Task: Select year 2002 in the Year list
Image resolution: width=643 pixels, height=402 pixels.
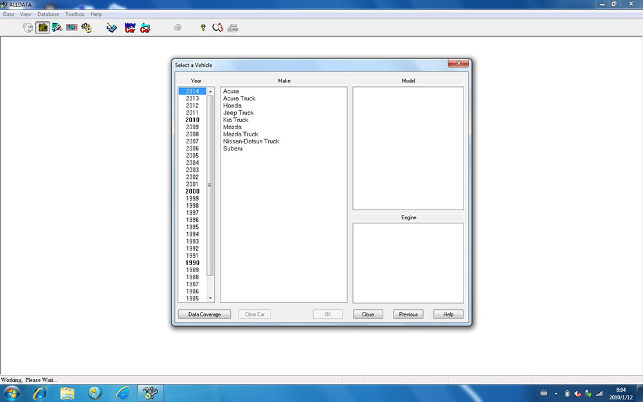Action: coord(192,178)
